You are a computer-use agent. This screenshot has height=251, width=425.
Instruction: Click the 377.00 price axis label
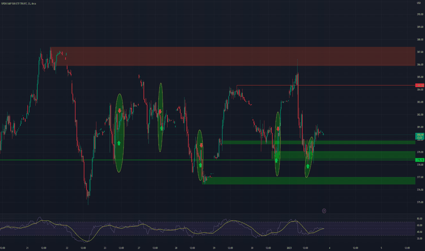pyautogui.click(x=420, y=177)
